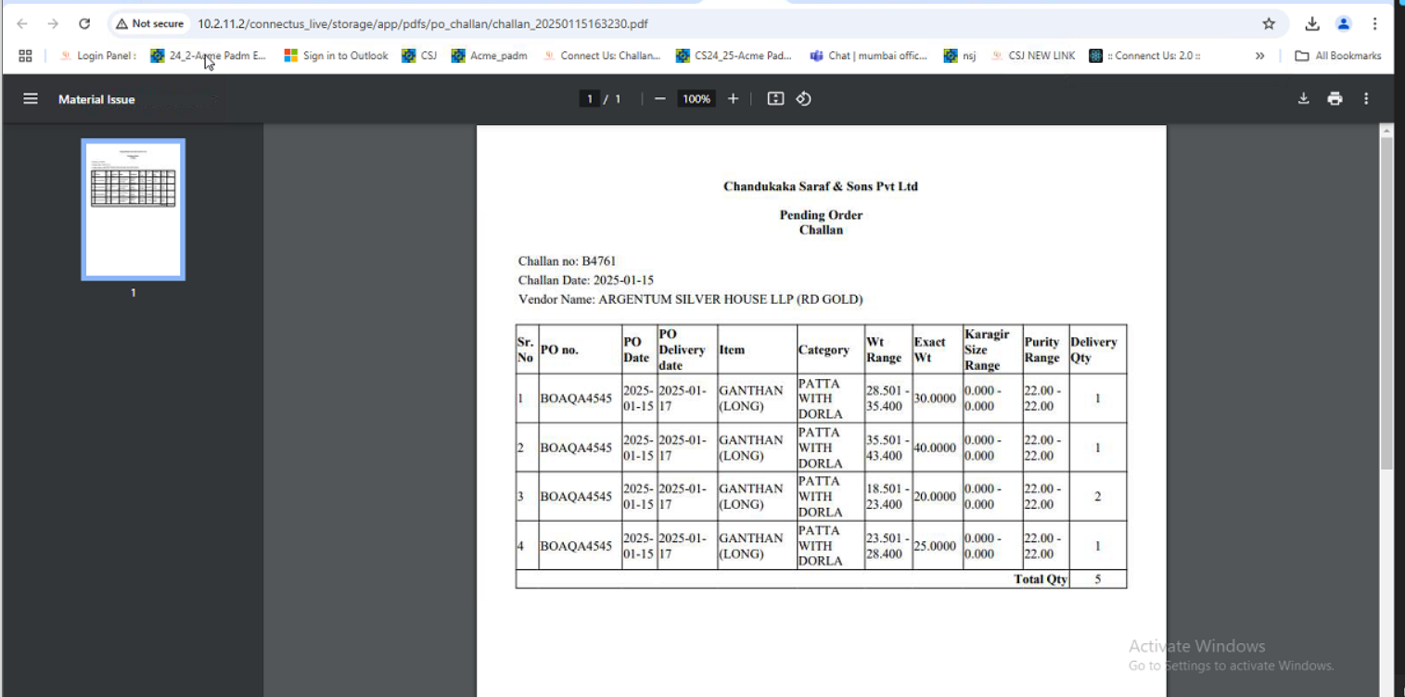Select the page 1 thumbnail
The height and width of the screenshot is (697, 1405).
click(134, 209)
